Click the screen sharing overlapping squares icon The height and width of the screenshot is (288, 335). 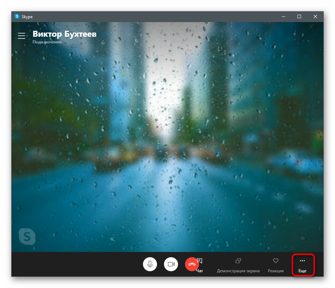(x=238, y=261)
